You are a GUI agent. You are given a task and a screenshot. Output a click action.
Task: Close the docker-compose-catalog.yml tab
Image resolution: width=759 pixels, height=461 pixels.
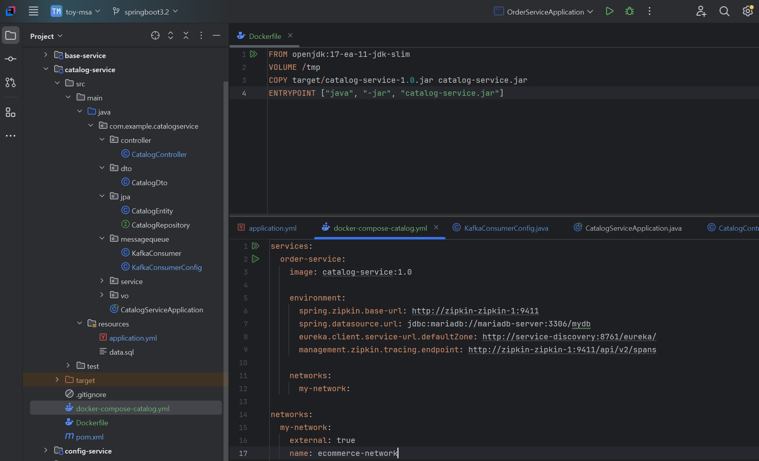click(436, 228)
